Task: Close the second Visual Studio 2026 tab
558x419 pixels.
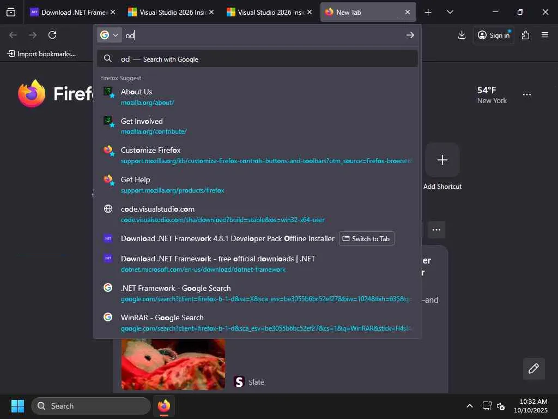Action: click(310, 12)
